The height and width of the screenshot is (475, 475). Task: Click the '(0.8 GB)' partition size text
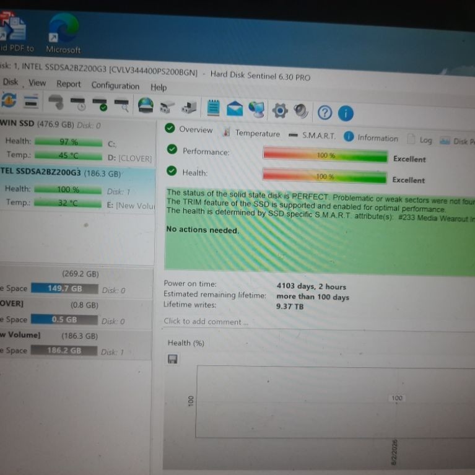coord(84,305)
